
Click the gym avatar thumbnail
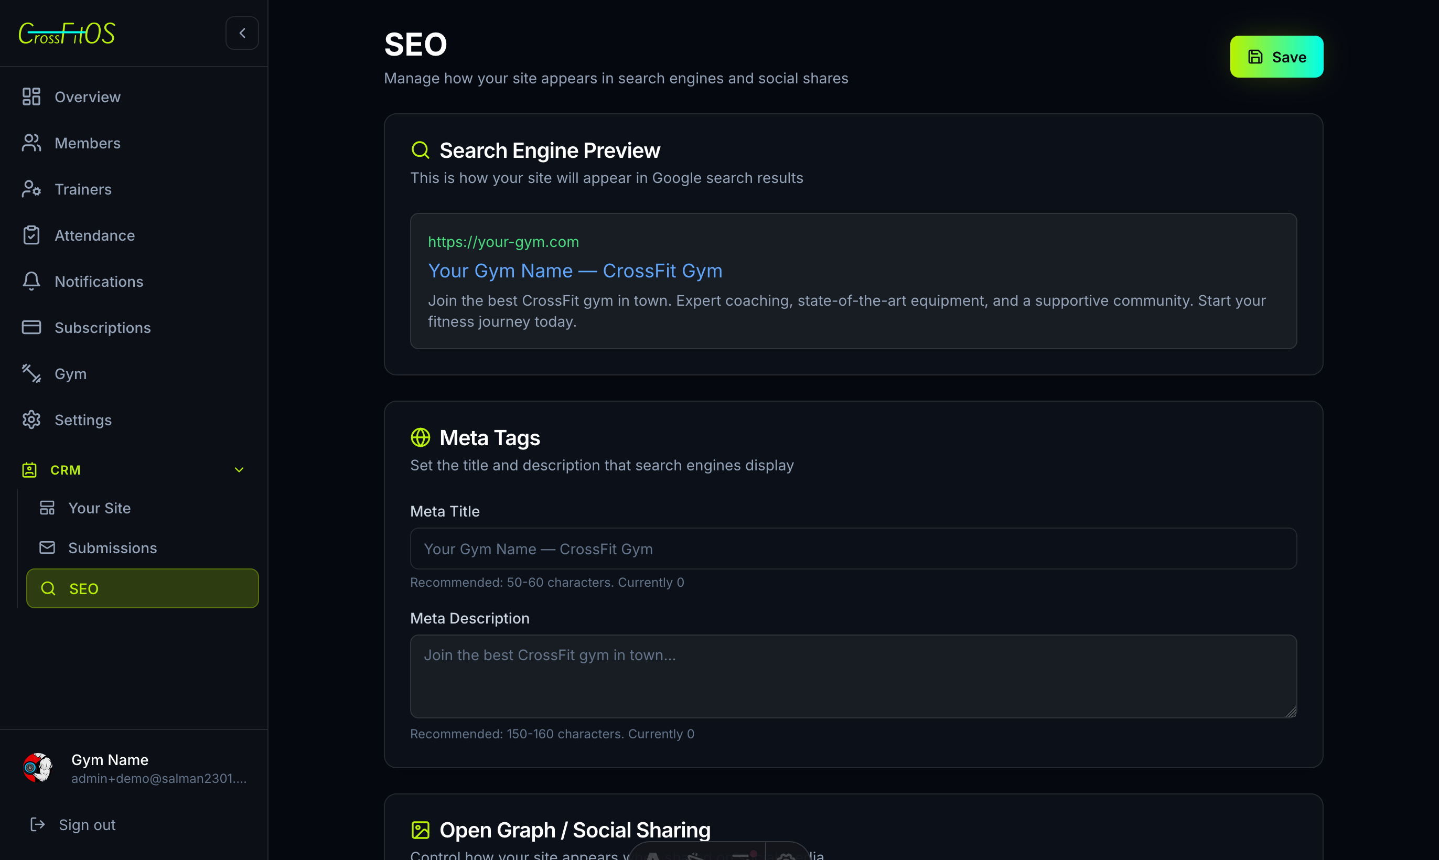[x=38, y=768]
